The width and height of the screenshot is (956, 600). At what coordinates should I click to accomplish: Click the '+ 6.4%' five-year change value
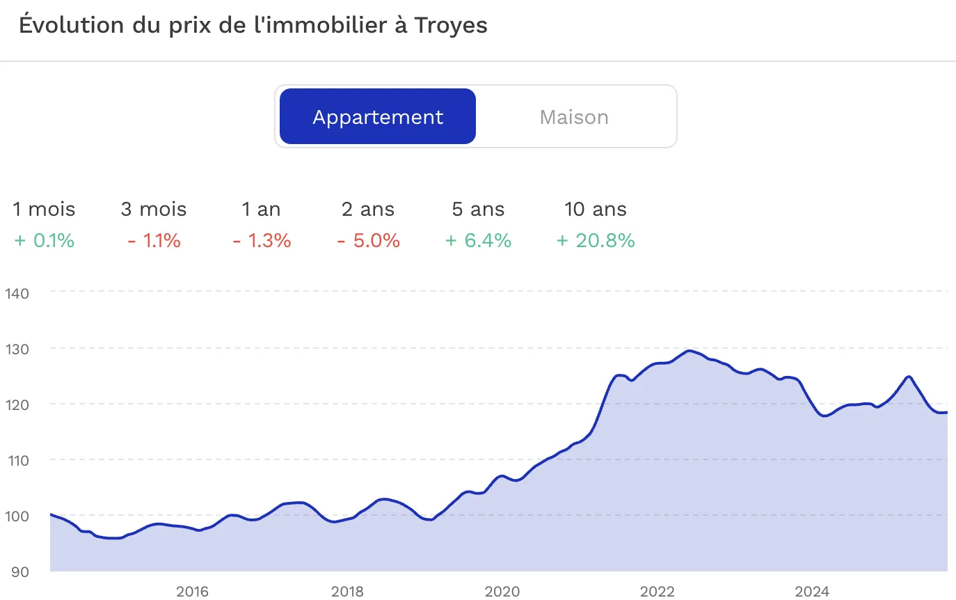tap(478, 240)
